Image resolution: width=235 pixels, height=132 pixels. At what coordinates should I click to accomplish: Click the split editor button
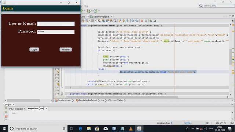pos(232,21)
